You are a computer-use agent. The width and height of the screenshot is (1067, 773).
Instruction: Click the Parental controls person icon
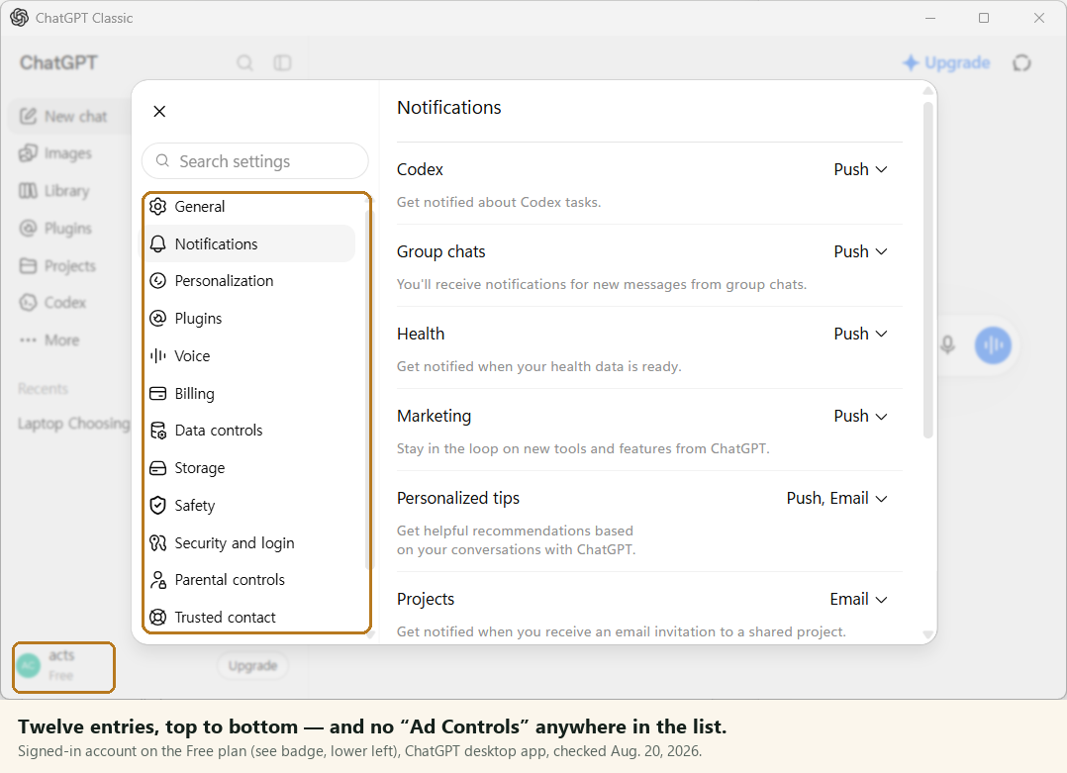point(158,580)
